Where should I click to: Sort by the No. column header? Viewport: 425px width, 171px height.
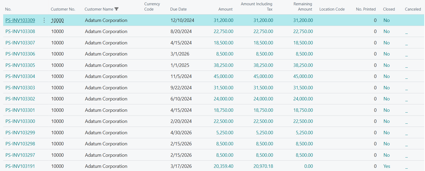tap(8, 9)
